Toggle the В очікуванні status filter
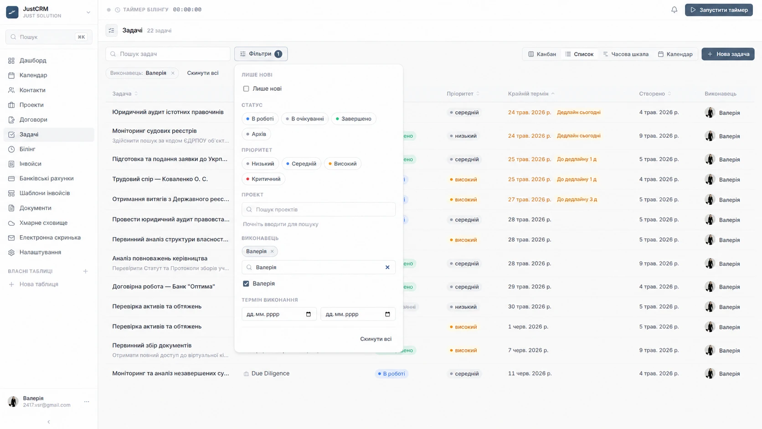 coord(305,119)
